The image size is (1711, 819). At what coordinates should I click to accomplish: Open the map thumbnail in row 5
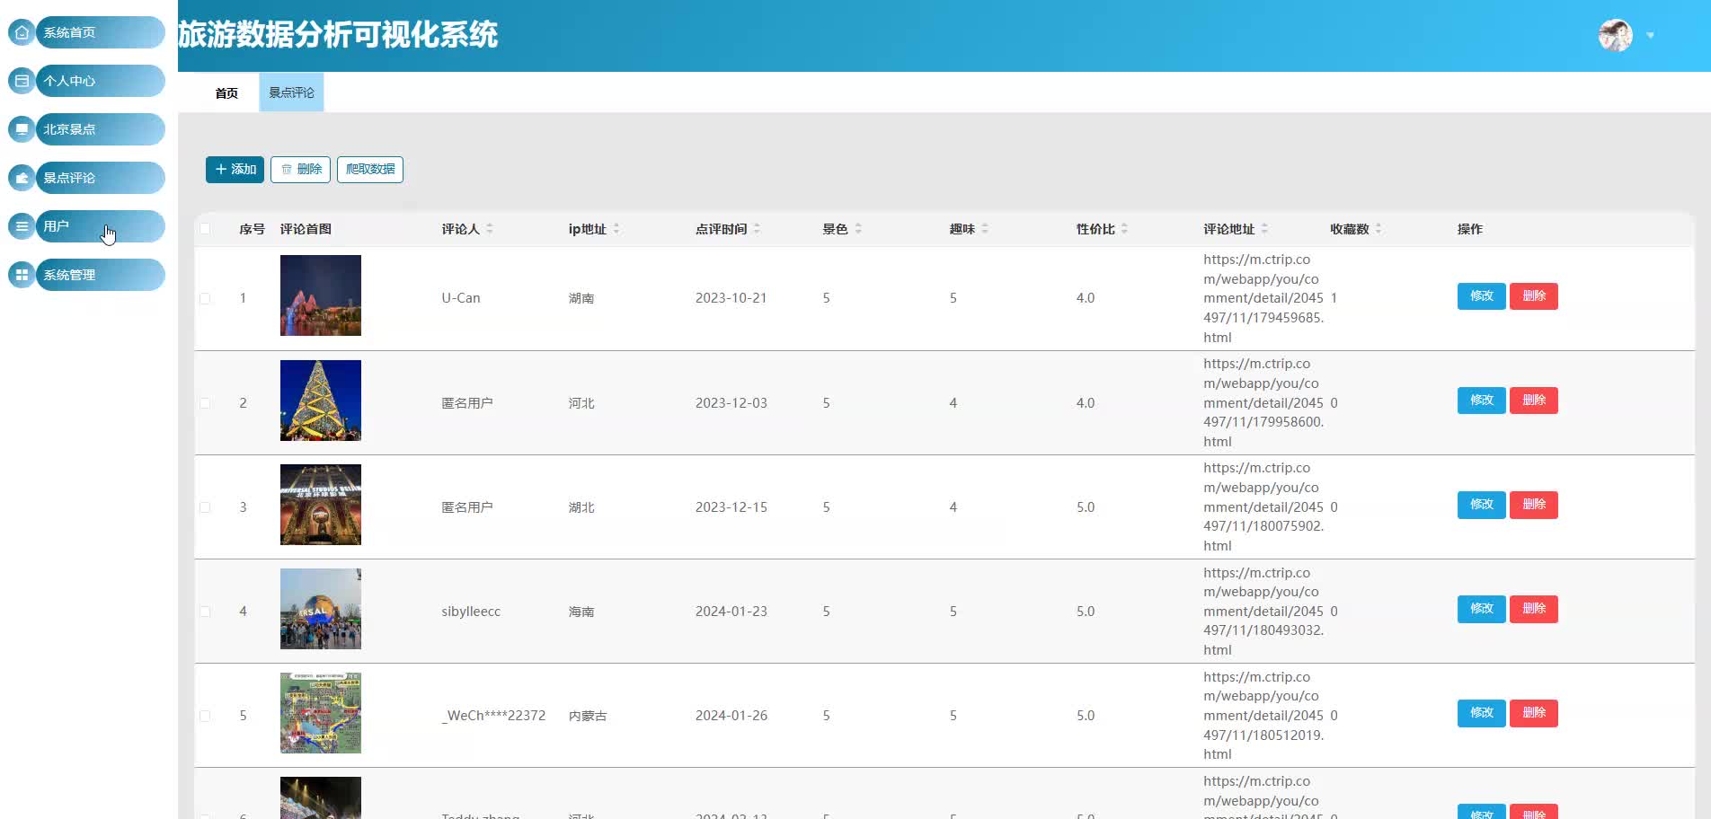(321, 713)
